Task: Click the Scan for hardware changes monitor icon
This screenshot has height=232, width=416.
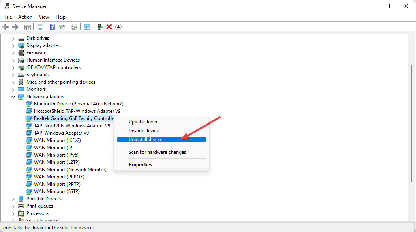Action: (x=87, y=27)
